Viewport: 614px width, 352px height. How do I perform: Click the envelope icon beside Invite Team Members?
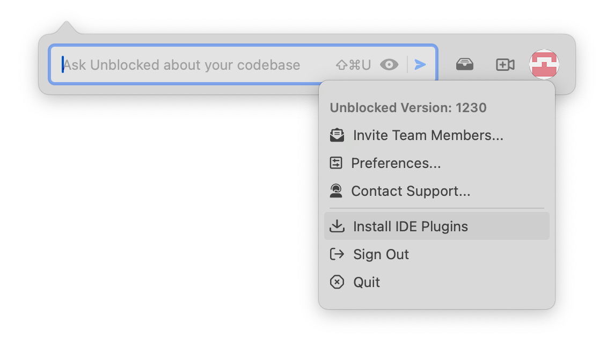[337, 135]
